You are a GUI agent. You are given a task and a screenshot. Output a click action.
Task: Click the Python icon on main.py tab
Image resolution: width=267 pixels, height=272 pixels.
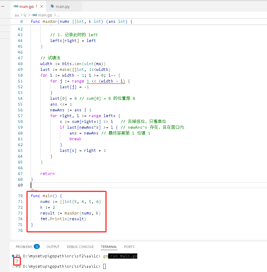(x=52, y=6)
